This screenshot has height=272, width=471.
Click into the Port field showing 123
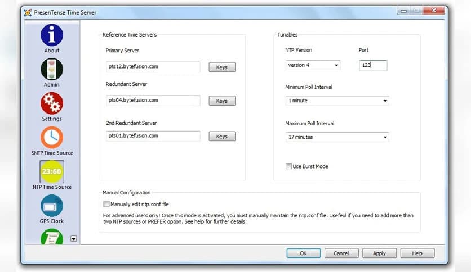click(373, 65)
